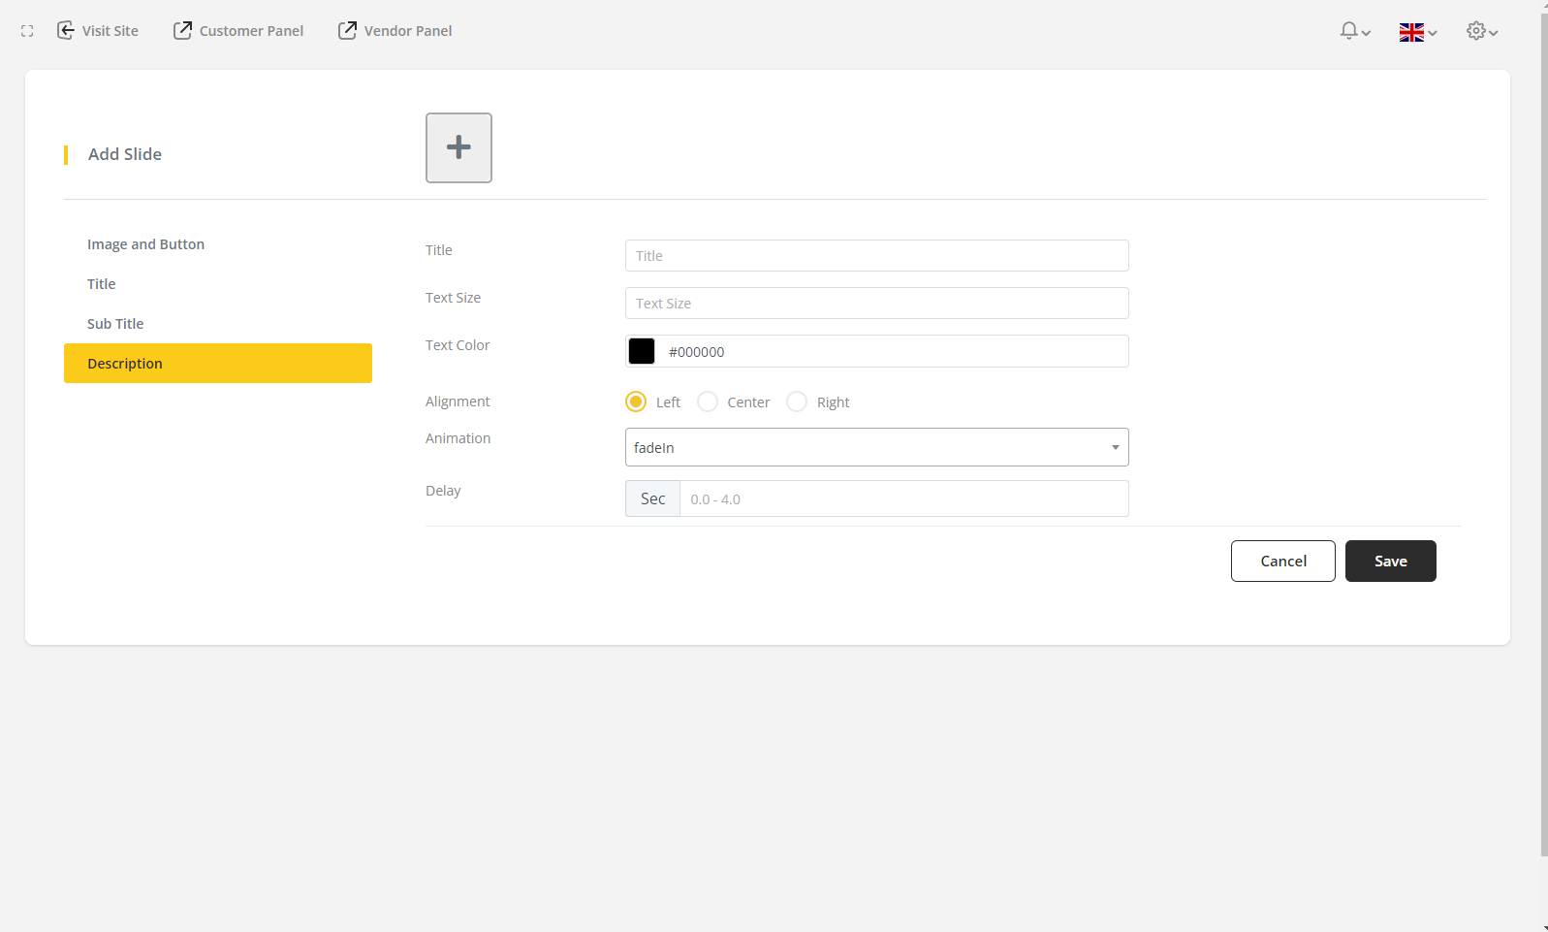Select Center alignment radio button

pos(708,402)
